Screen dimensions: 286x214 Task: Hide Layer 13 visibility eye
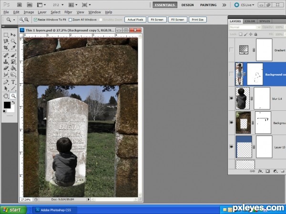(x=231, y=146)
